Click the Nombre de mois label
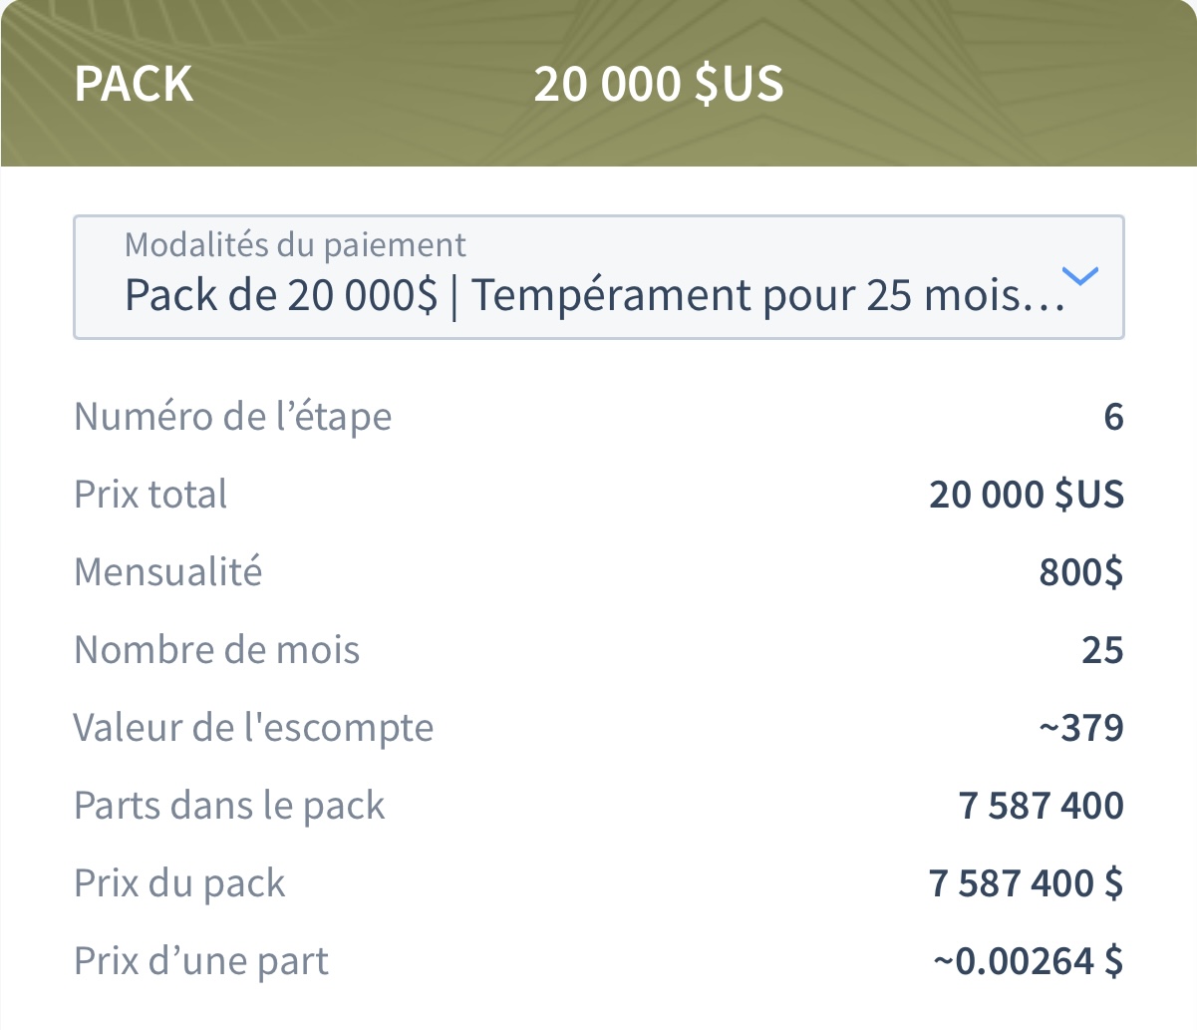1197x1030 pixels. (x=217, y=650)
